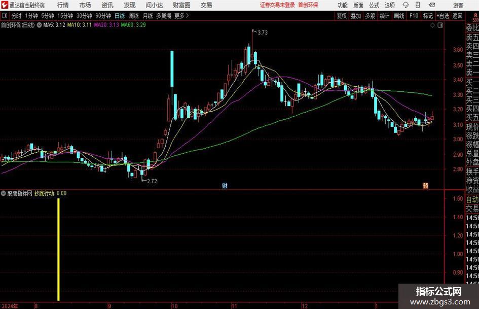Switch to the 周线 weekly tab
Image resolution: width=479 pixels, height=309 pixels.
134,16
